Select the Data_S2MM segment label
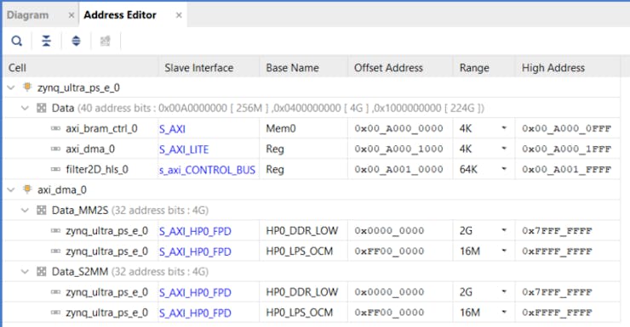Screen dimensions: 630x327 [x=80, y=271]
